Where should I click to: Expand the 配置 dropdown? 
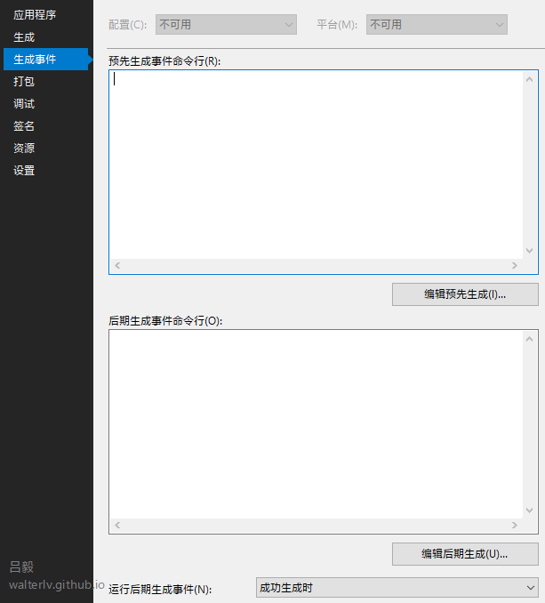click(226, 25)
